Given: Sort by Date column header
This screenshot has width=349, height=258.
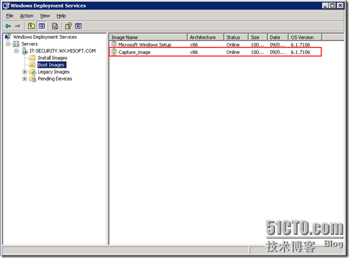Looking at the screenshot, I should pos(278,37).
